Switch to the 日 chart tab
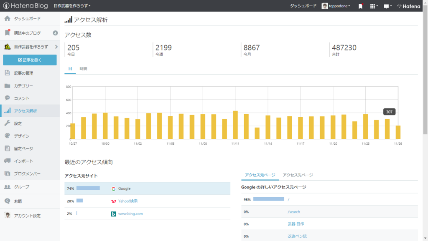The height and width of the screenshot is (241, 428). (x=70, y=69)
